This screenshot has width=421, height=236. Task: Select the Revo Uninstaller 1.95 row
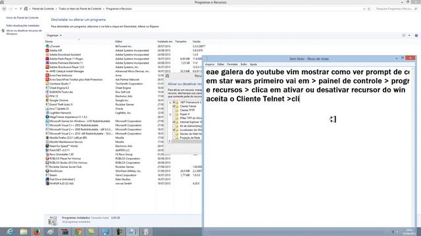[124, 155]
